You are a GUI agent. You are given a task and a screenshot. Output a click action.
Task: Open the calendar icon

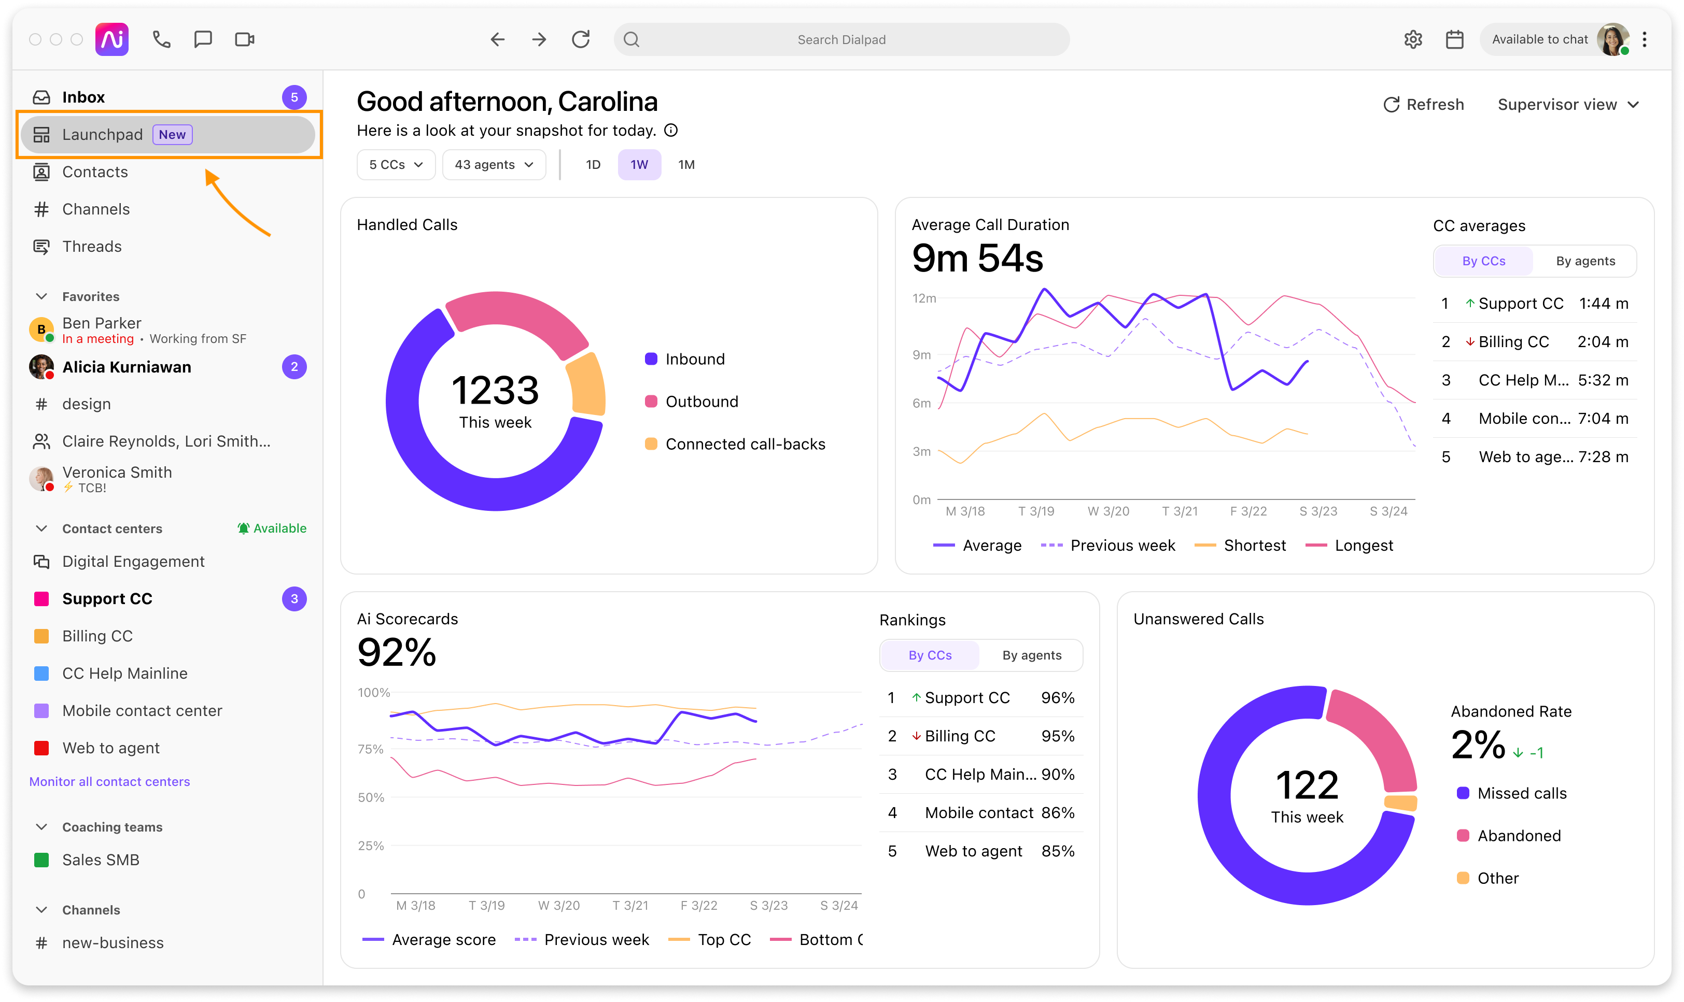pos(1454,39)
